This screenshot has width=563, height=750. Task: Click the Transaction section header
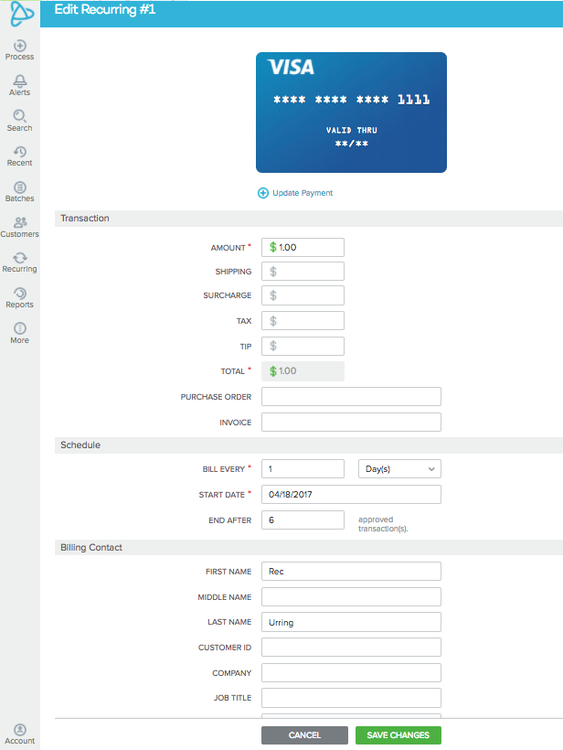point(309,218)
